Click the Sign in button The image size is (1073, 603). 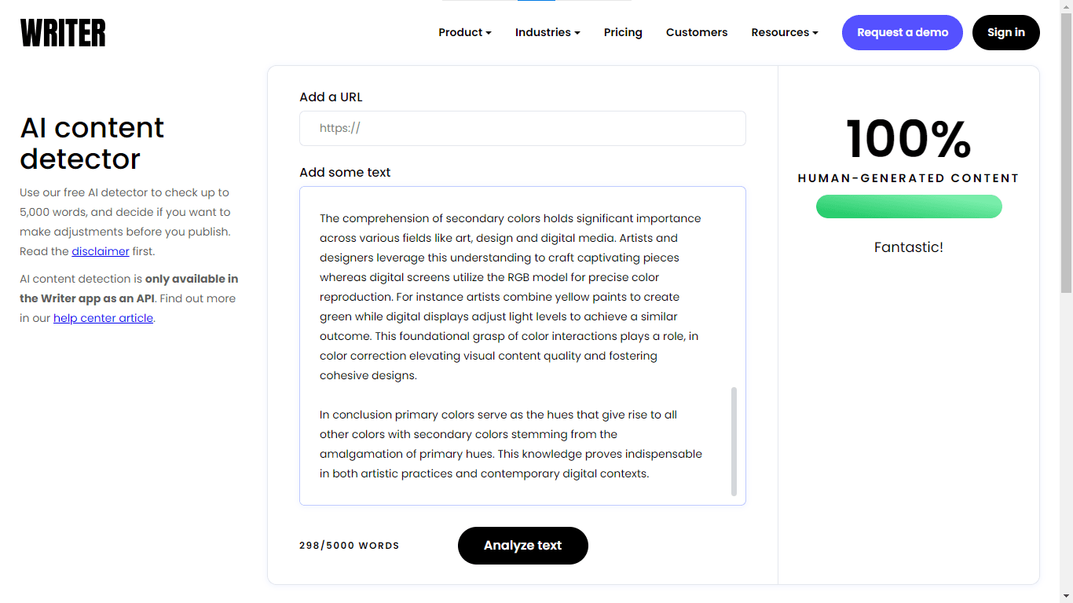(x=1005, y=32)
